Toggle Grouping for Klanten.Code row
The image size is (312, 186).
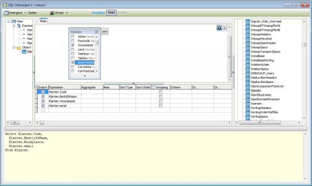click(160, 92)
